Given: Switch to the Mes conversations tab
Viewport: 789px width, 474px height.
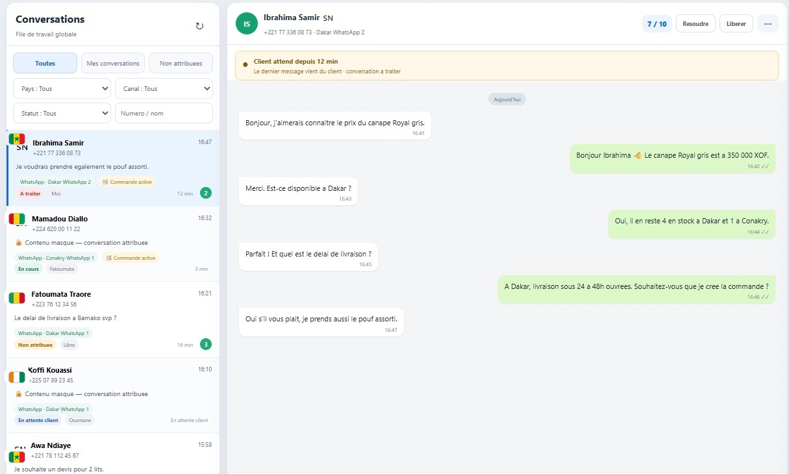Looking at the screenshot, I should tap(113, 63).
